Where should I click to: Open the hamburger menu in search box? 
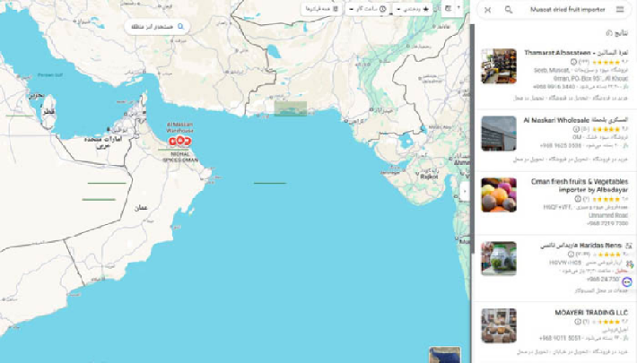point(620,9)
